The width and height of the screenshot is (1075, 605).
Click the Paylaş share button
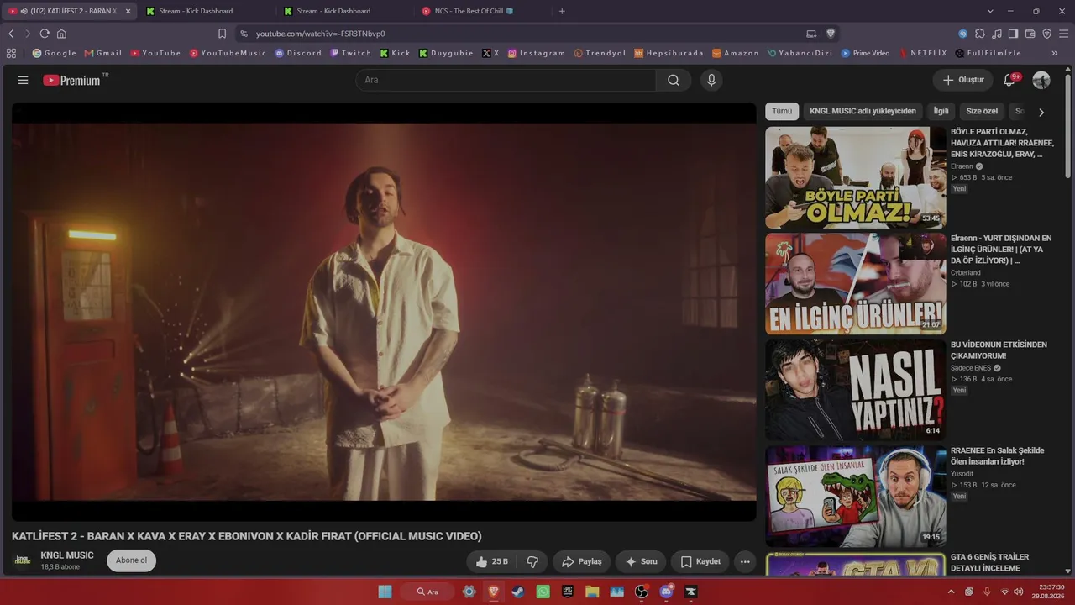(x=581, y=561)
